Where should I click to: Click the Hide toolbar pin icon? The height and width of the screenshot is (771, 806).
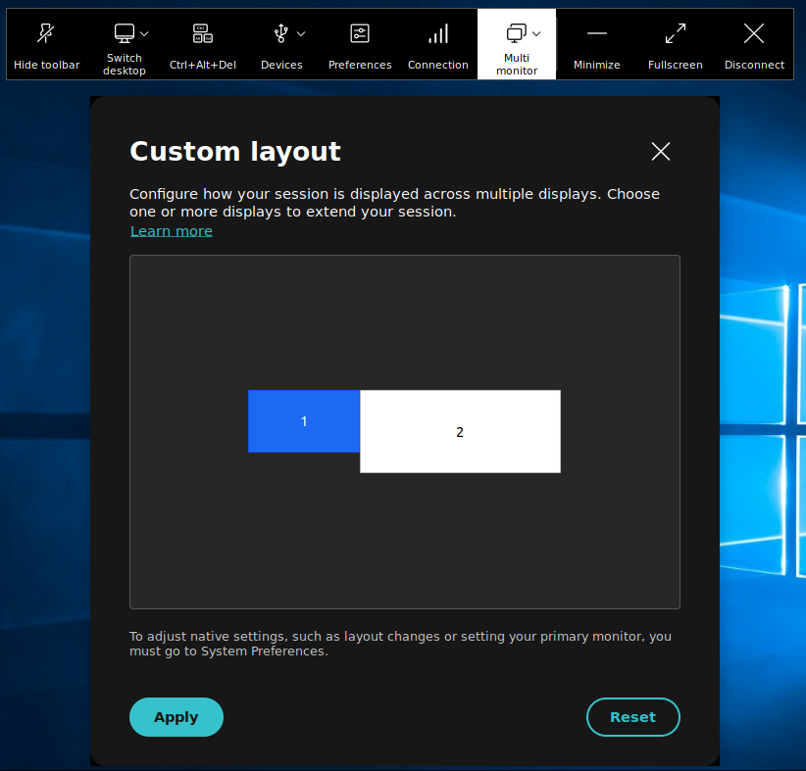point(46,34)
